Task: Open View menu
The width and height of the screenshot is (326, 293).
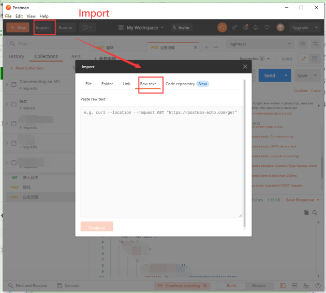Action: [x=31, y=16]
